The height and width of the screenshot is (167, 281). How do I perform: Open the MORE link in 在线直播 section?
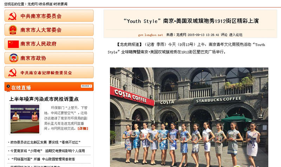86,86
